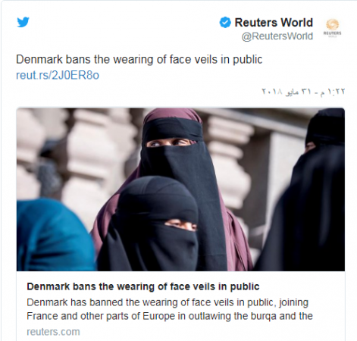
Task: Click the blue Twitter bird logo
Action: (x=23, y=22)
